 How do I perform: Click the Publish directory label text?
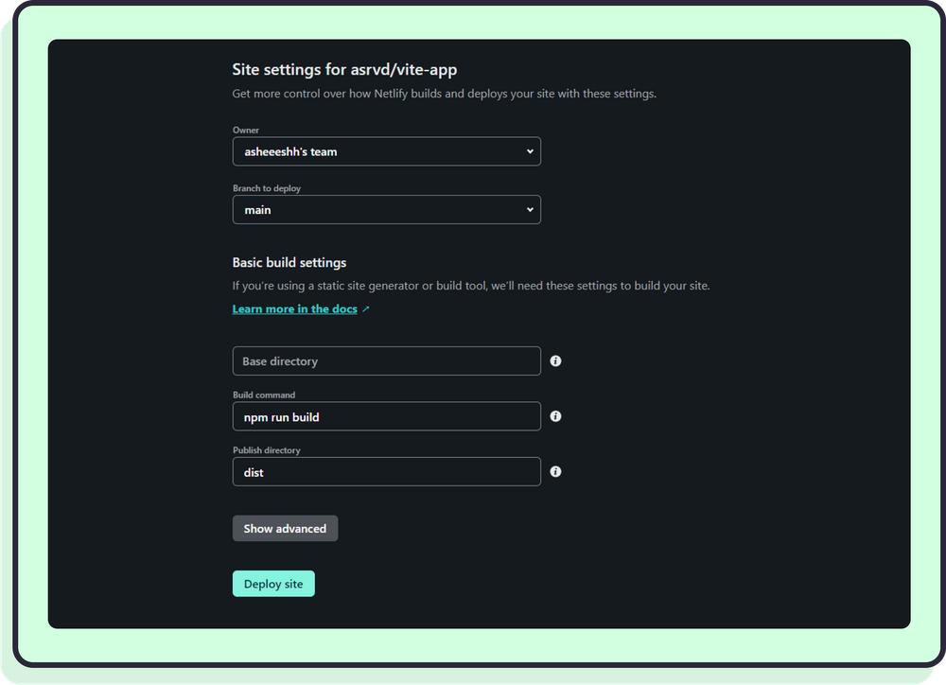click(267, 450)
